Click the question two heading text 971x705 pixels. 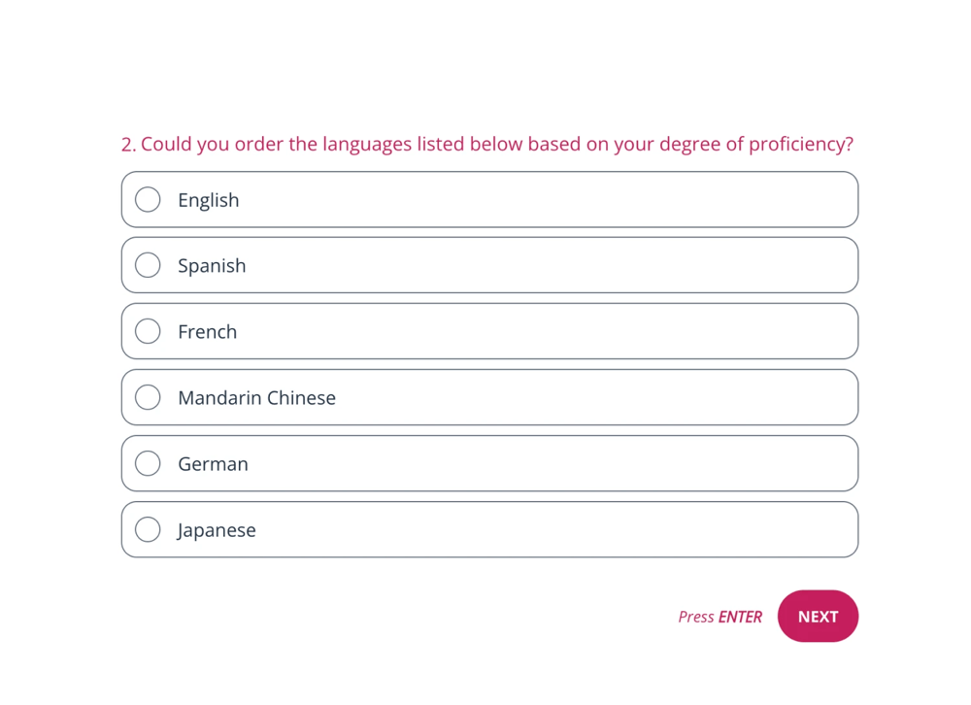(486, 144)
